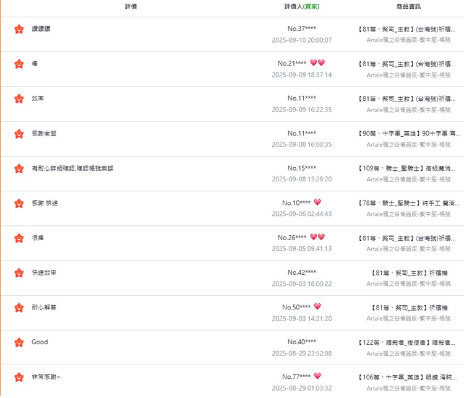Open the 【78等、騎士_聖騎士】純手工 product link

click(x=409, y=203)
